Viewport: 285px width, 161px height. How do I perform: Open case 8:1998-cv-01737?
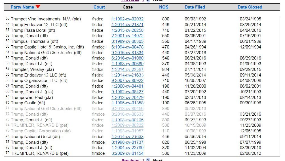(127, 142)
